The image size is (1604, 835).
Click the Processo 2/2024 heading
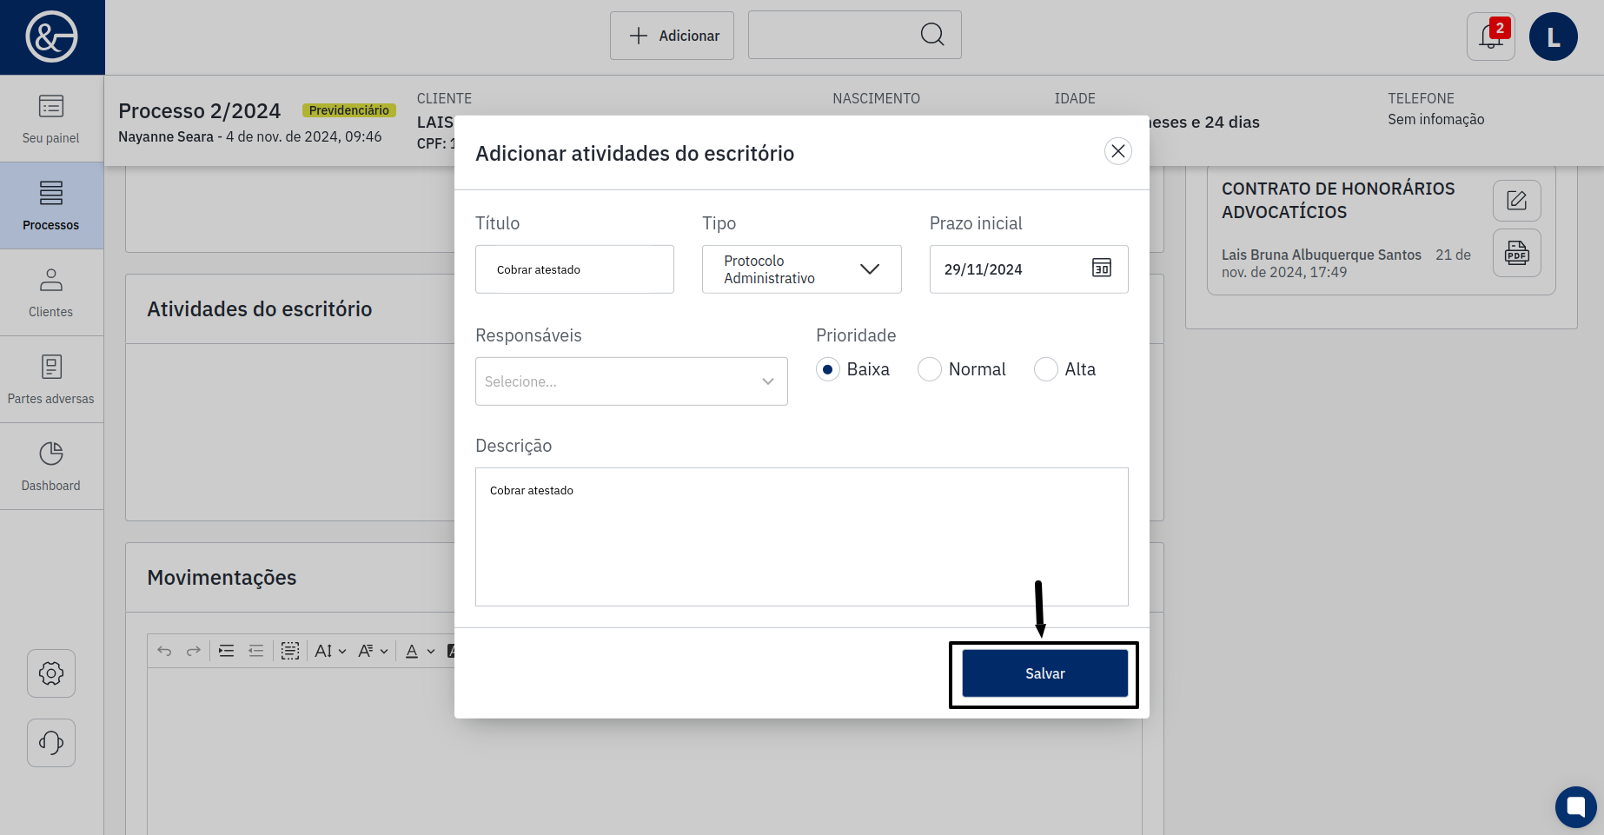click(200, 111)
